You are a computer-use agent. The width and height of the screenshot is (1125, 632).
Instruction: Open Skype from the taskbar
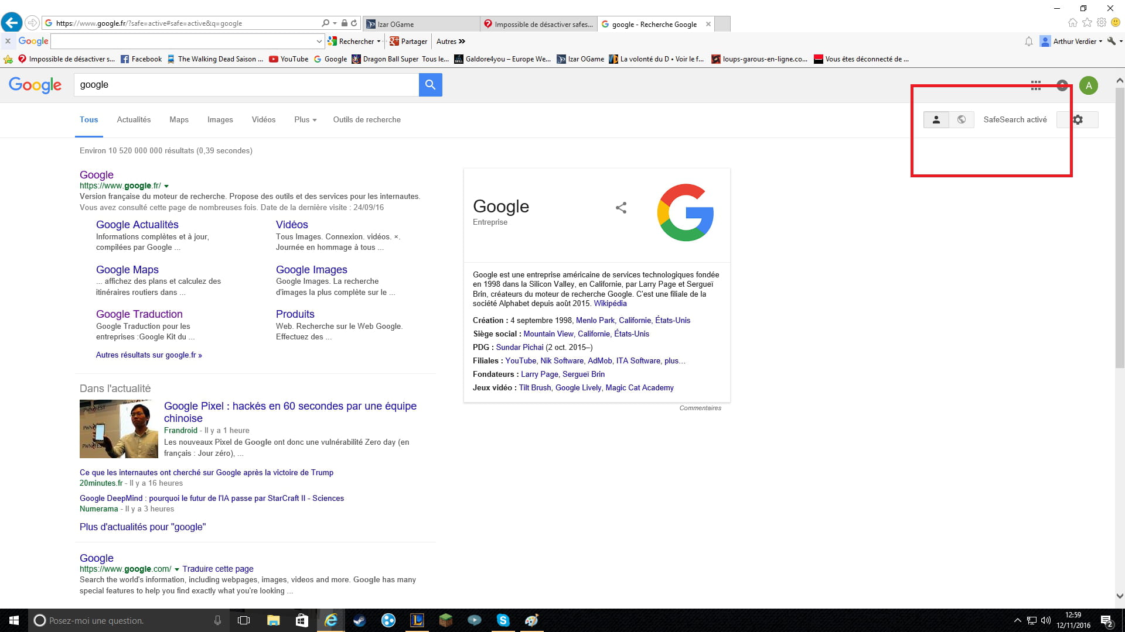pos(503,620)
